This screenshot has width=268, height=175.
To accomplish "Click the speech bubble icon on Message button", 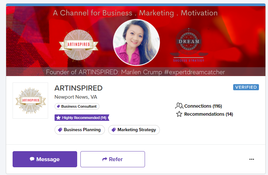I will tap(32, 159).
